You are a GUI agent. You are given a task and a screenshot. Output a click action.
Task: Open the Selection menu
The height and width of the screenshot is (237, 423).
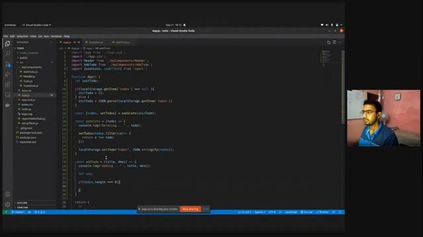[x=22, y=36]
